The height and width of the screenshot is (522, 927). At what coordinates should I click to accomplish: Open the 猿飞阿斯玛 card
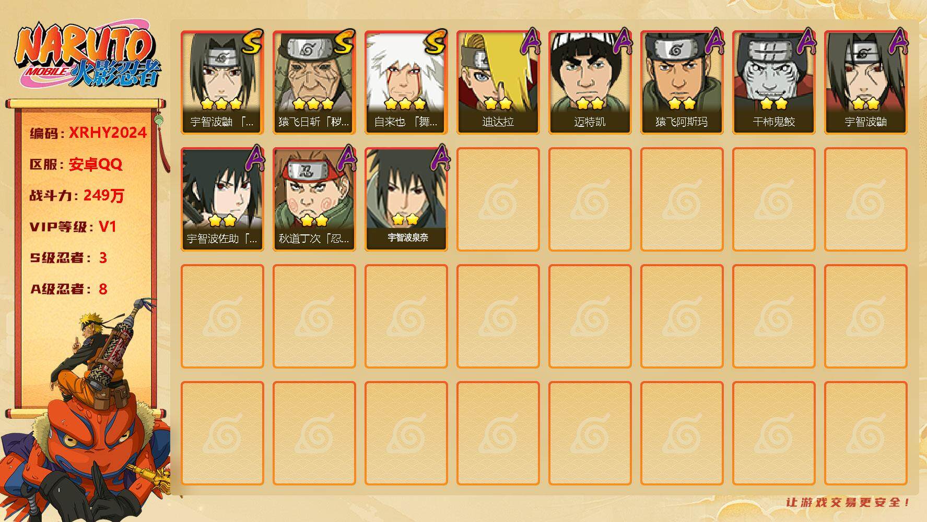tap(682, 82)
